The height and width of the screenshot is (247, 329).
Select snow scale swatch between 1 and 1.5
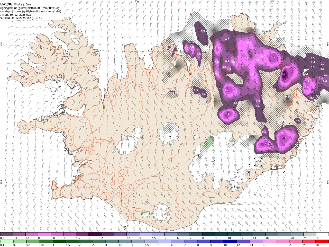pyautogui.click(x=70, y=234)
